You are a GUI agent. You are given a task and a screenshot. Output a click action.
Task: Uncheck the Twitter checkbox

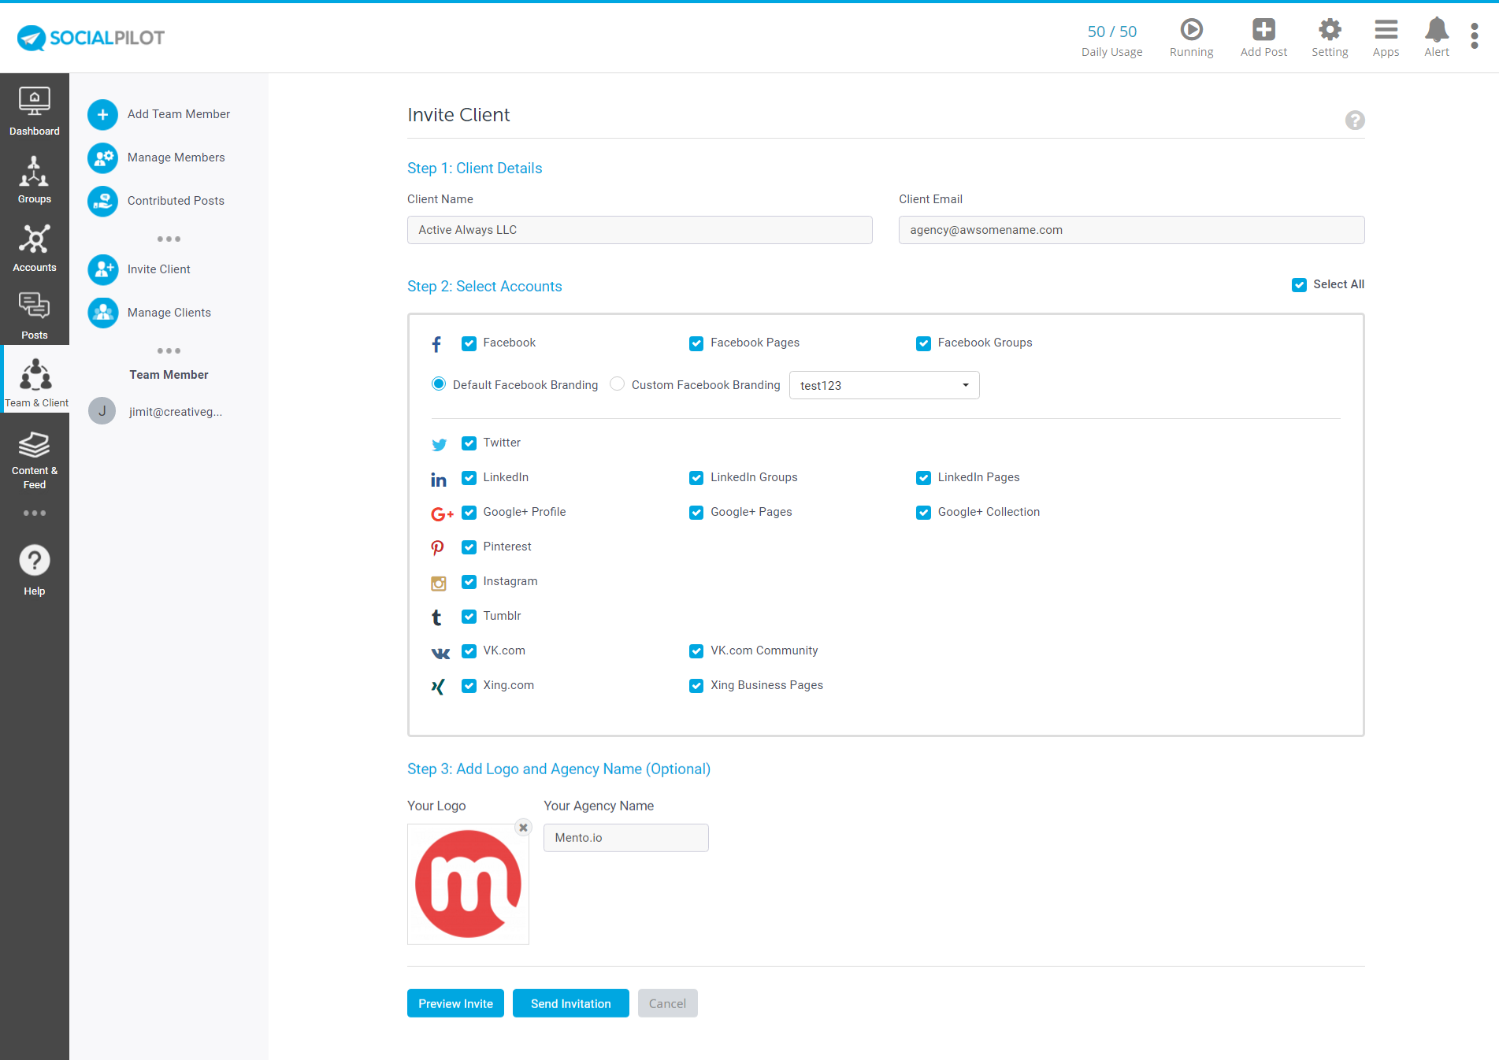[469, 443]
